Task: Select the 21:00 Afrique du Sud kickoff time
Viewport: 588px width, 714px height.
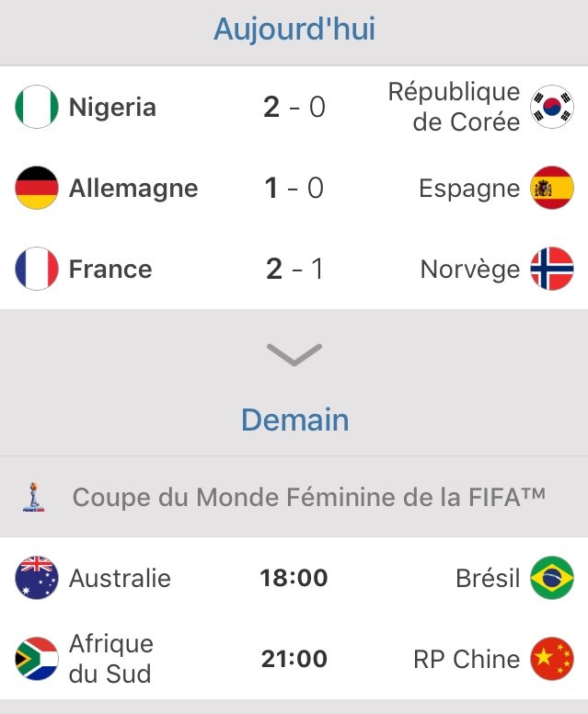Action: point(294,659)
